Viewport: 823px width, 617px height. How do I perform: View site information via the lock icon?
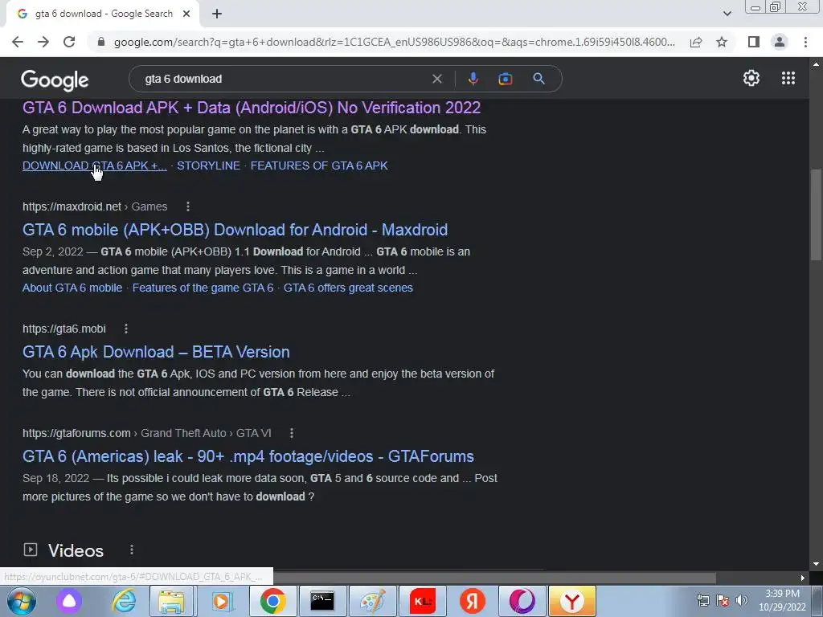(101, 42)
